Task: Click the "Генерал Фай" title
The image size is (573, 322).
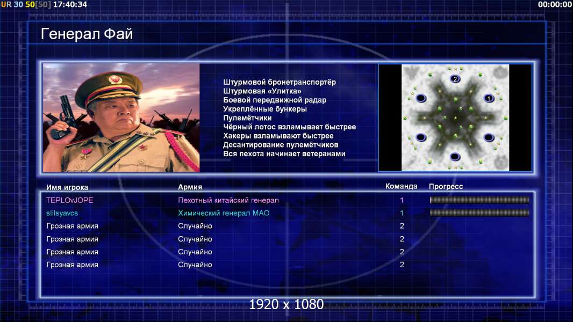Action: tap(87, 34)
